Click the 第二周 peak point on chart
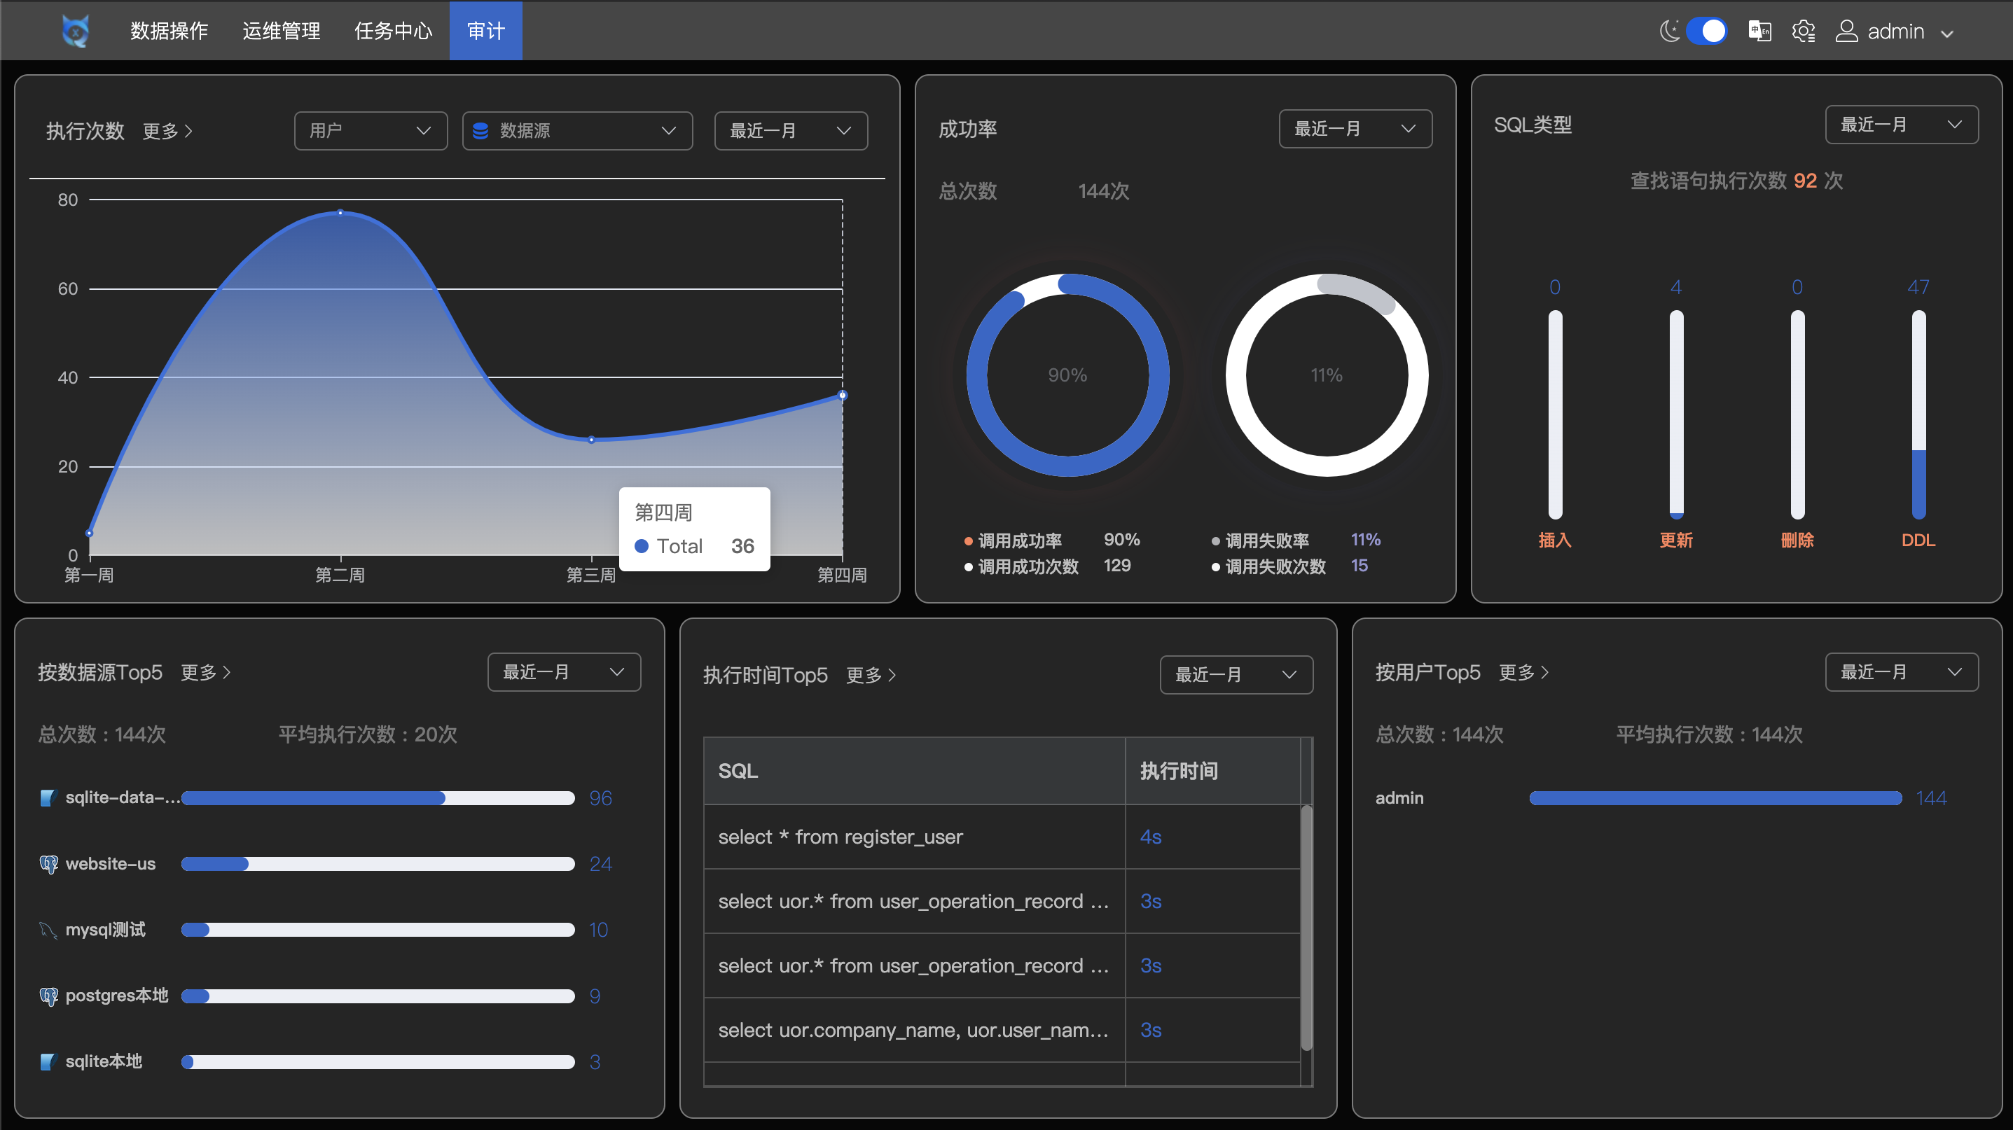 coord(340,212)
